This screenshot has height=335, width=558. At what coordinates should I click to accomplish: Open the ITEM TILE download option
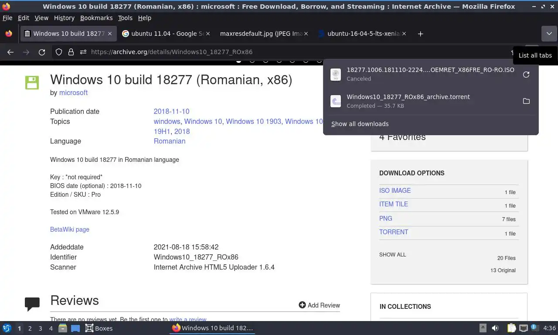tap(394, 204)
